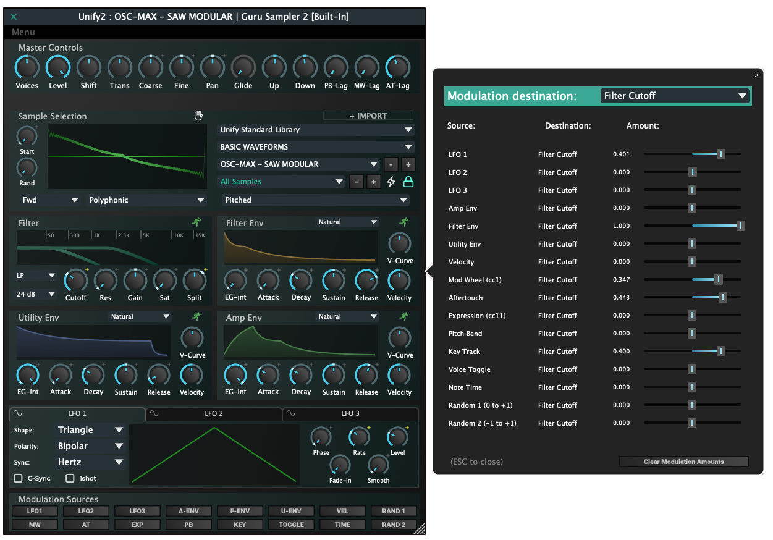The height and width of the screenshot is (540, 773).
Task: Click the Glide knob
Action: click(243, 67)
